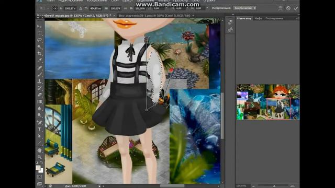This screenshot has width=335, height=188.
Task: Close the document tab at 135%
Action: point(115,16)
